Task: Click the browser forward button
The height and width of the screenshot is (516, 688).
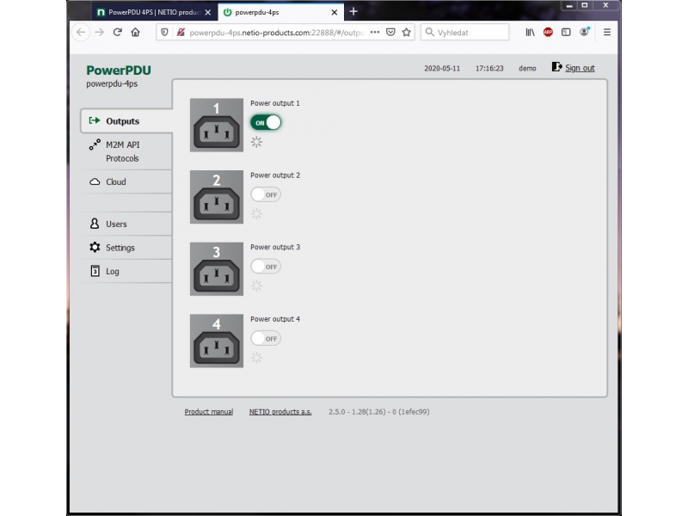Action: pyautogui.click(x=100, y=32)
